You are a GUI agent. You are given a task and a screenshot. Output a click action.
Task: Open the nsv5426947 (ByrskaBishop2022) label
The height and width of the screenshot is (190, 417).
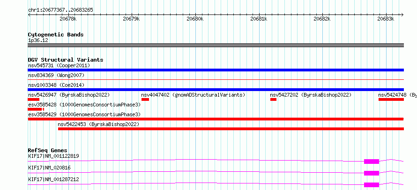[x=69, y=95]
